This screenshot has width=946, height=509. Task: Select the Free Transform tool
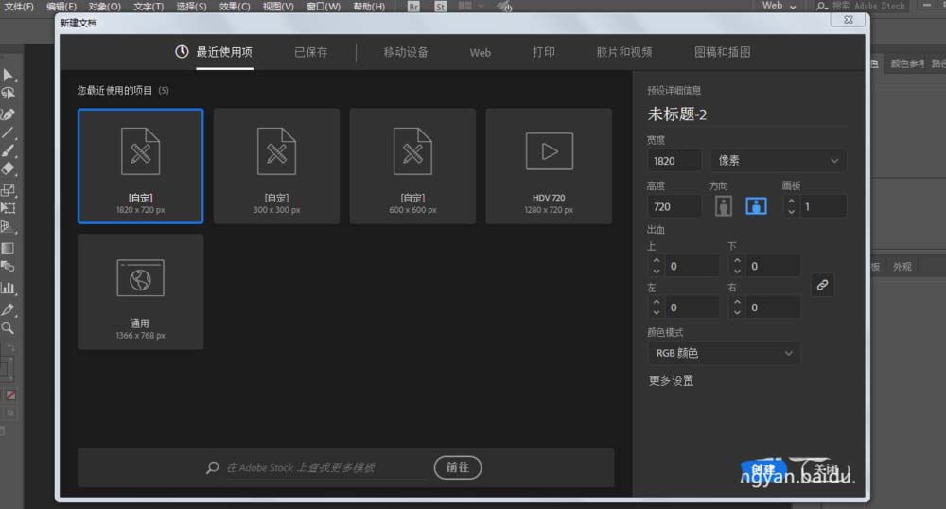tap(8, 208)
